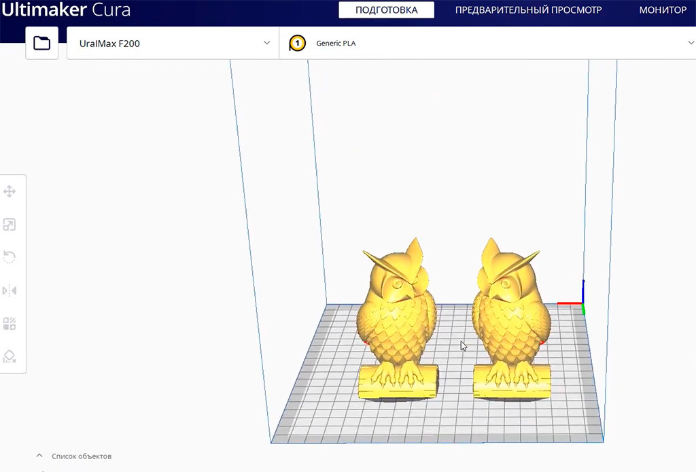This screenshot has width=696, height=472.
Task: Click the Ultimaker Cura logo
Action: click(67, 10)
